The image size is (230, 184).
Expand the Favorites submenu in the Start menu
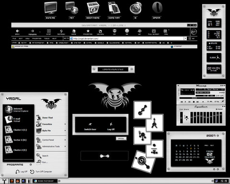pyautogui.click(x=65, y=124)
